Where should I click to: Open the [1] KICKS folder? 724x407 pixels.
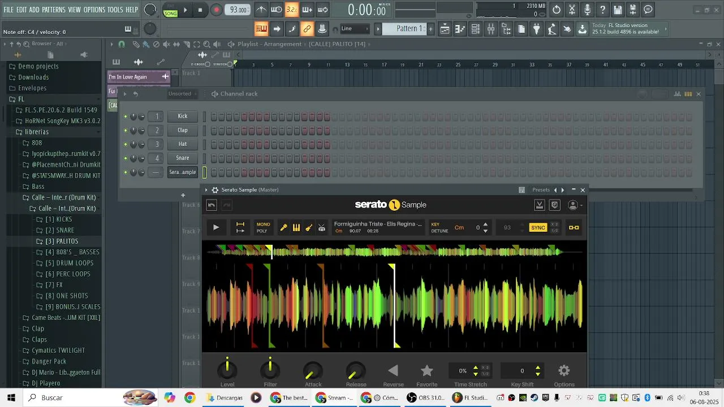(x=58, y=219)
